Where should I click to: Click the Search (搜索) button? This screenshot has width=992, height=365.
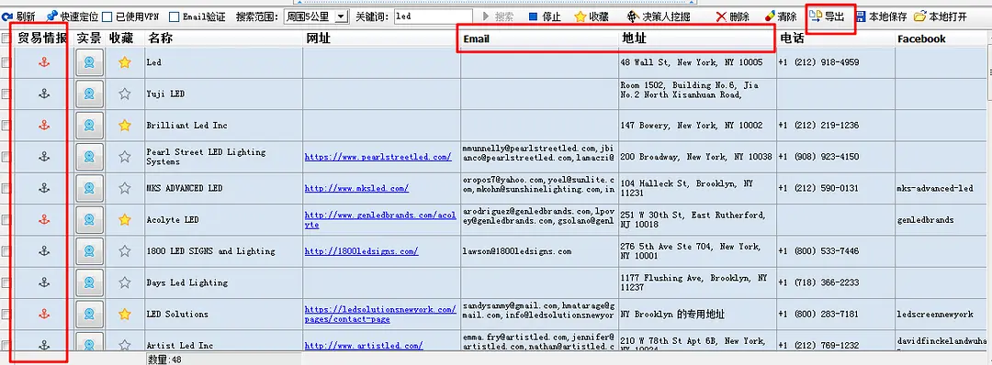point(497,17)
